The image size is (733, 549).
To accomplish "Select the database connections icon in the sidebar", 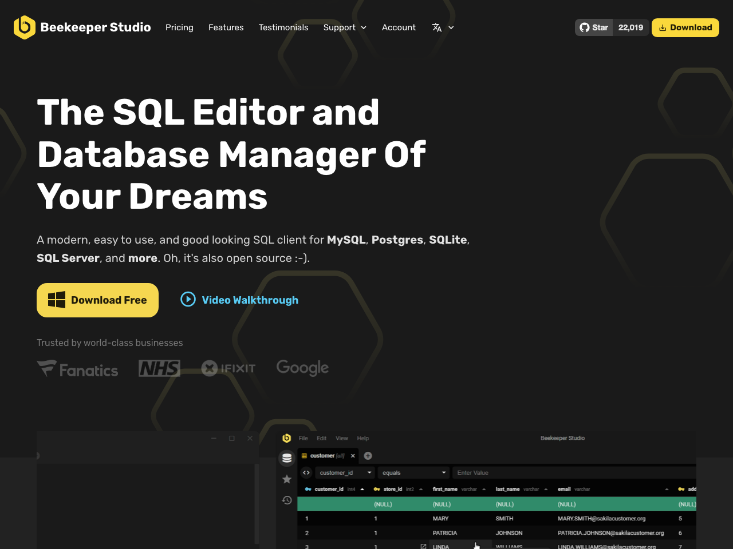I will (x=286, y=458).
